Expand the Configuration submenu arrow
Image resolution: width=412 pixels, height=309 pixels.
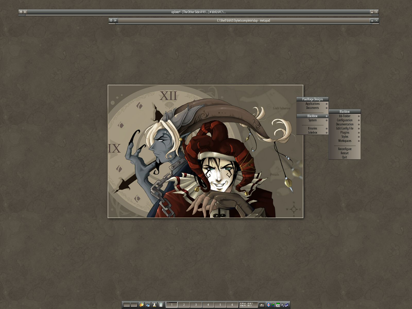(359, 120)
